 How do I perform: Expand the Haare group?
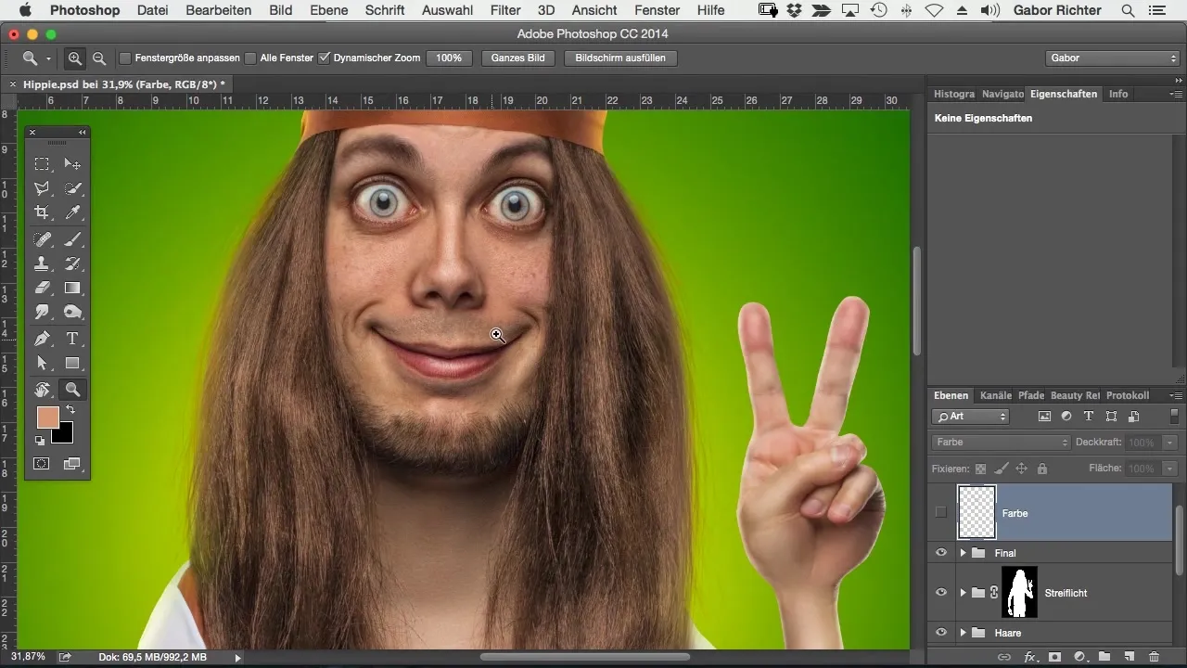963,633
